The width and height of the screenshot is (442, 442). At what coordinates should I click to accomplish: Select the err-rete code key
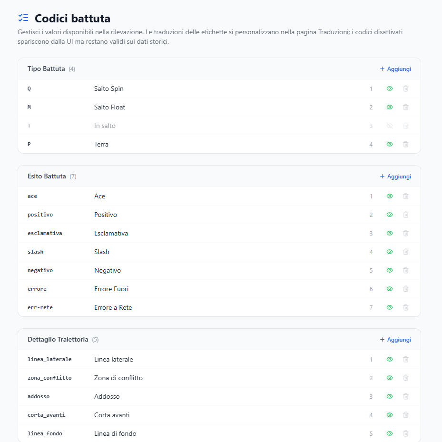(40, 307)
